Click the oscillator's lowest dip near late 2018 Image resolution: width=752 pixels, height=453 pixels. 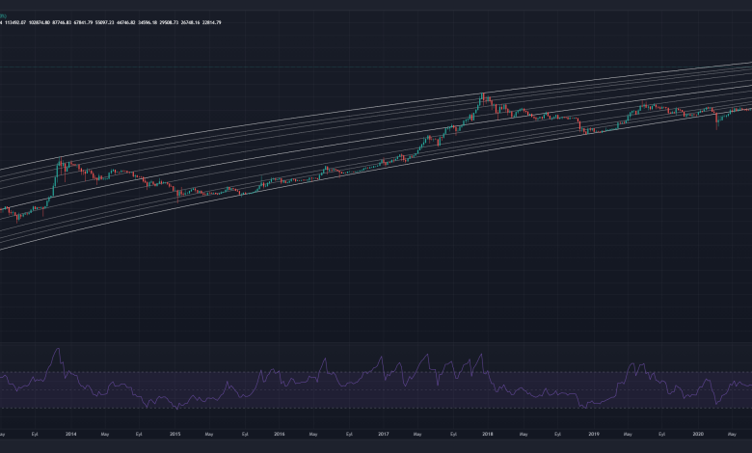[x=584, y=407]
